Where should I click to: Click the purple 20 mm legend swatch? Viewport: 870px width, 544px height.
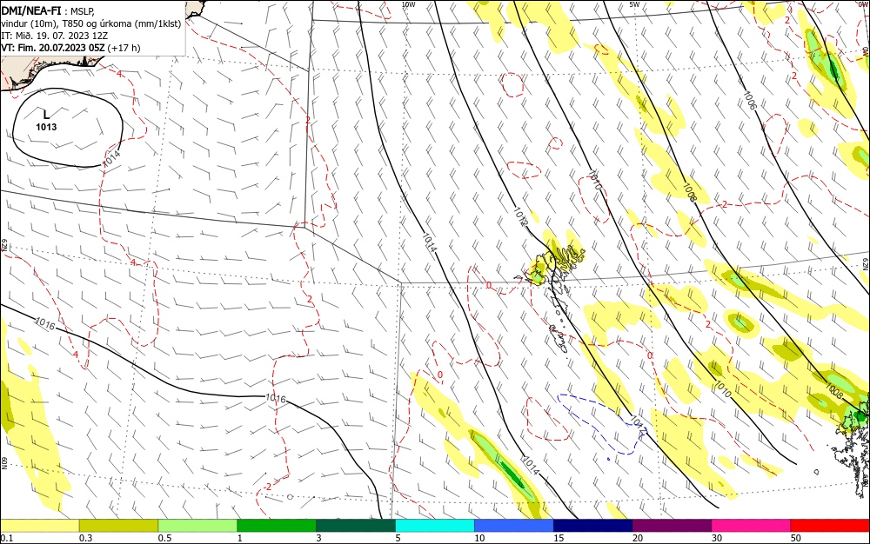672,526
